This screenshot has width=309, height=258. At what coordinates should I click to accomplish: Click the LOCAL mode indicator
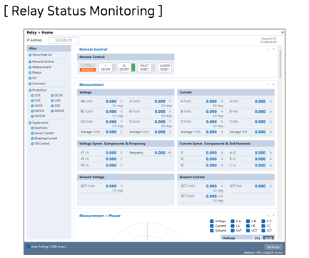[88, 65]
